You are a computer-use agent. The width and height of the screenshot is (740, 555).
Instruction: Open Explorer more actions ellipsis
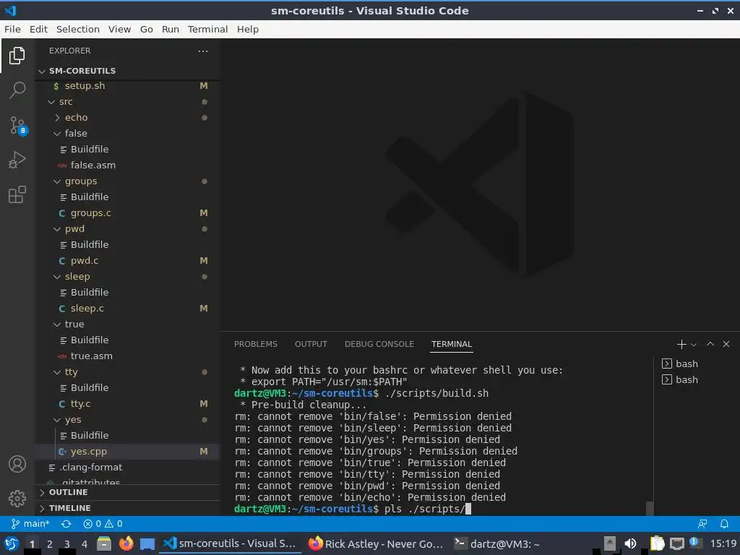point(203,51)
